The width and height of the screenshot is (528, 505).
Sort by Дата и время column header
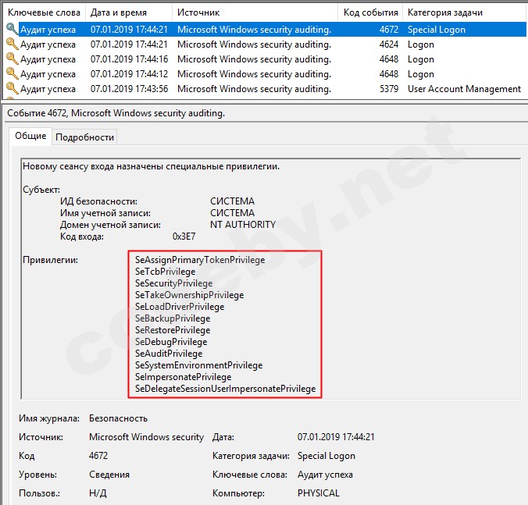click(x=129, y=12)
